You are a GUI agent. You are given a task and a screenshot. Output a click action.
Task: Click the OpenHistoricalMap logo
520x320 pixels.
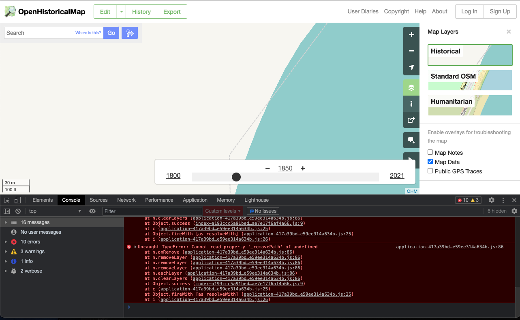(45, 11)
